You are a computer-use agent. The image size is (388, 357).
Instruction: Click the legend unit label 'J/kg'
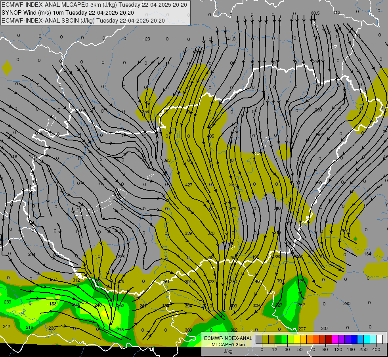228,351
